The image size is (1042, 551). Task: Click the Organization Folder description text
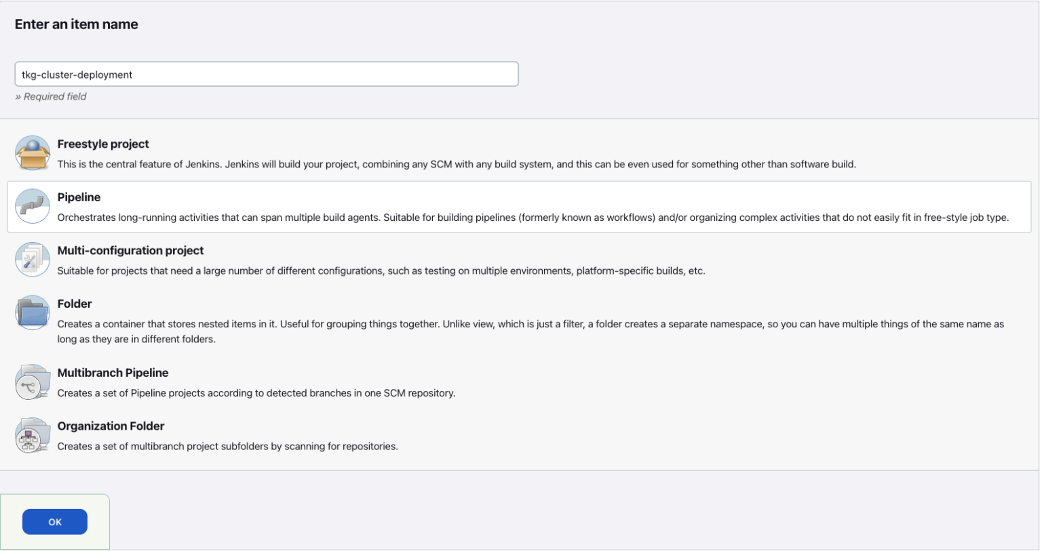pos(227,447)
